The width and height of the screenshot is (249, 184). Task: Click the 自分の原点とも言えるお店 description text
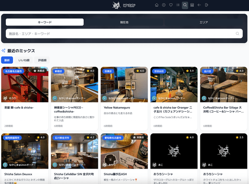(118, 113)
